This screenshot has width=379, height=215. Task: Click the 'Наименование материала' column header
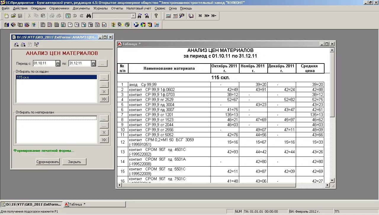(169, 68)
